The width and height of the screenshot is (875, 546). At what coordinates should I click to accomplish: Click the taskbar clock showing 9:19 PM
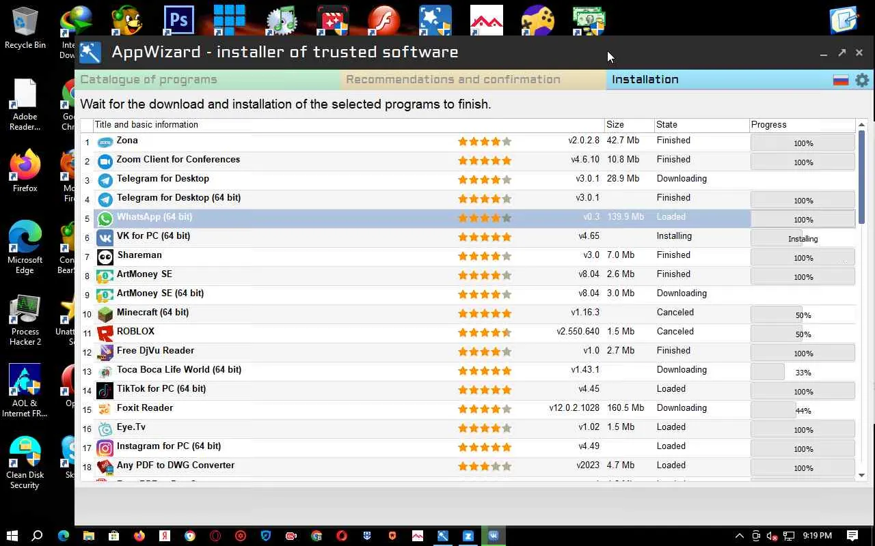tap(817, 536)
